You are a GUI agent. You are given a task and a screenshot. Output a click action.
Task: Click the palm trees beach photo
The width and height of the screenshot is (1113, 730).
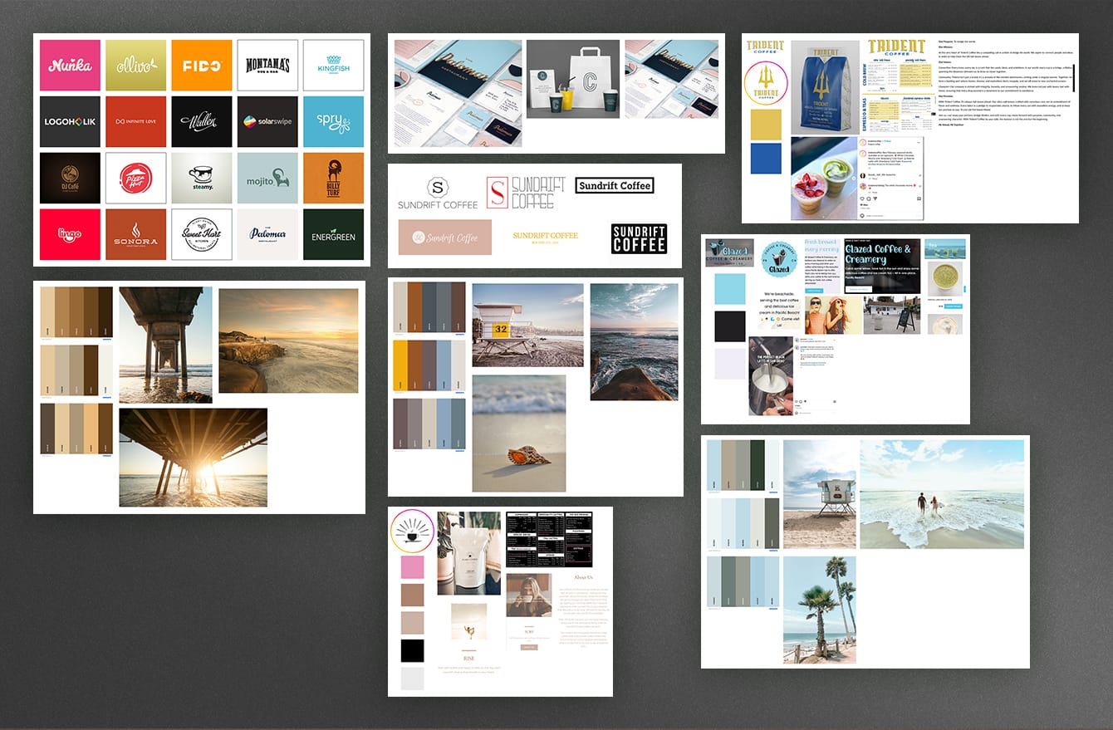[819, 609]
